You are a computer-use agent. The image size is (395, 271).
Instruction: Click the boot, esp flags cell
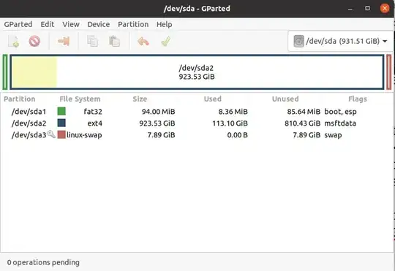(x=341, y=112)
